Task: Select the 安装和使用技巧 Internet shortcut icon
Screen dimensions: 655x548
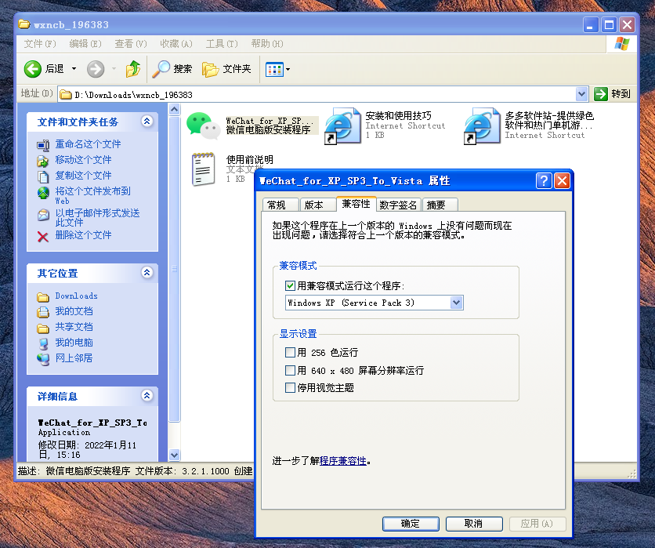Action: (342, 125)
